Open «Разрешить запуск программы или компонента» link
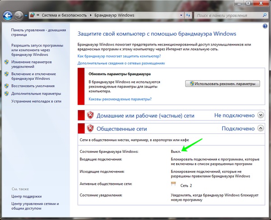This screenshot has width=271, height=220. 37,50
